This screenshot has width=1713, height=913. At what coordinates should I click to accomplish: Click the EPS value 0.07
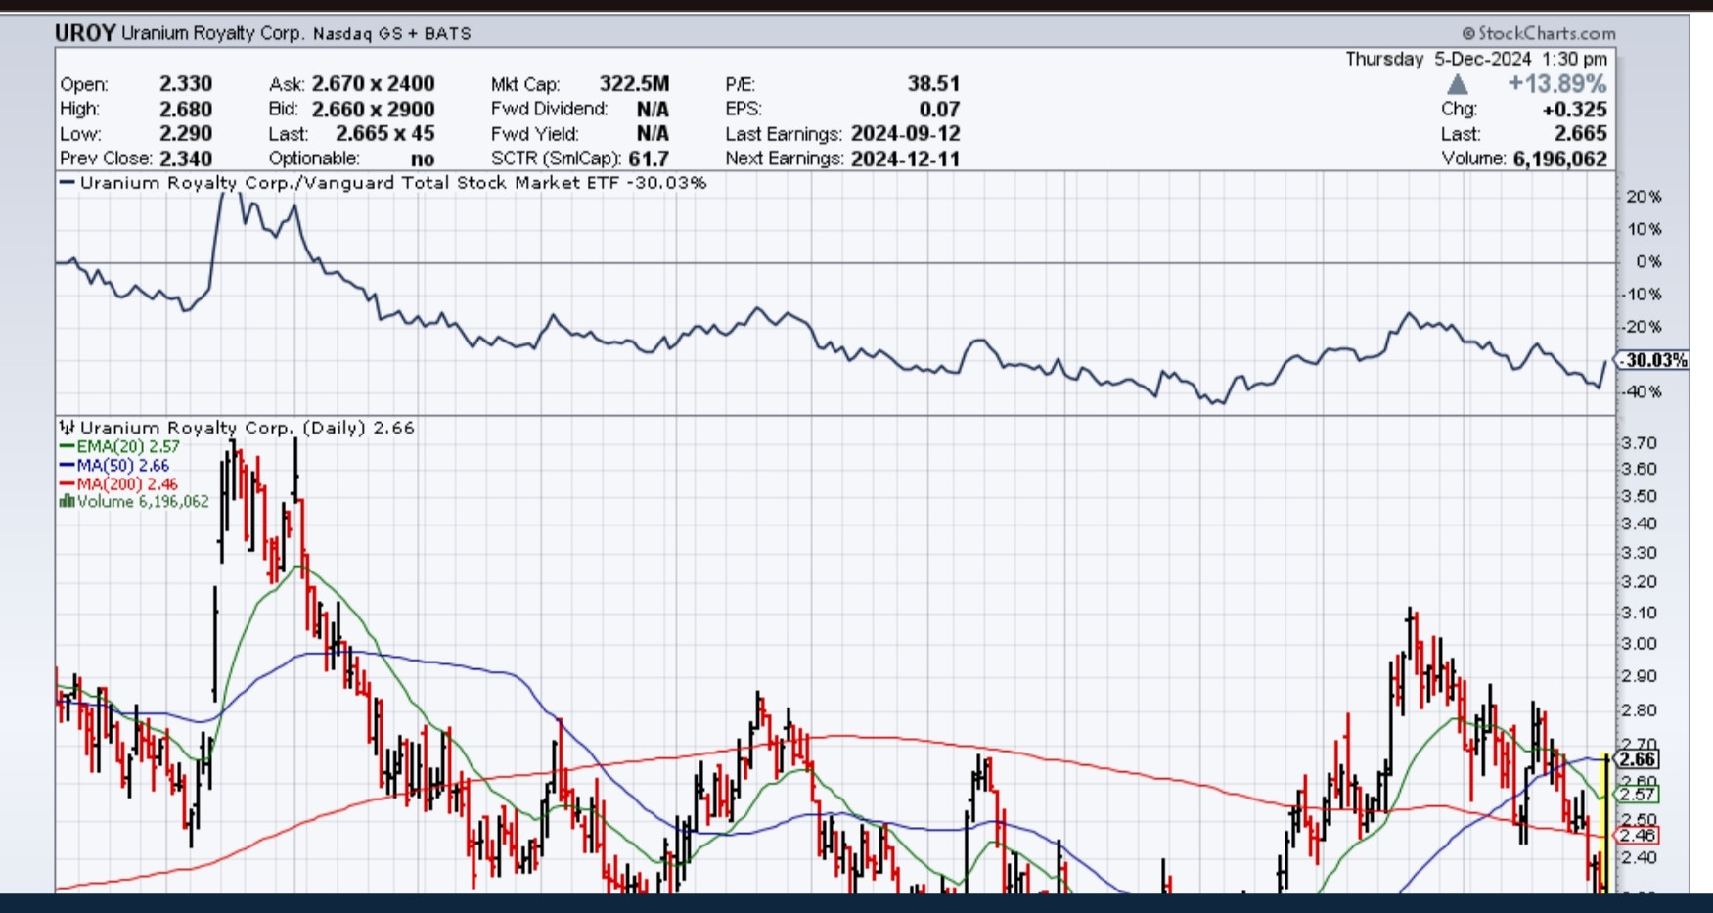(940, 109)
